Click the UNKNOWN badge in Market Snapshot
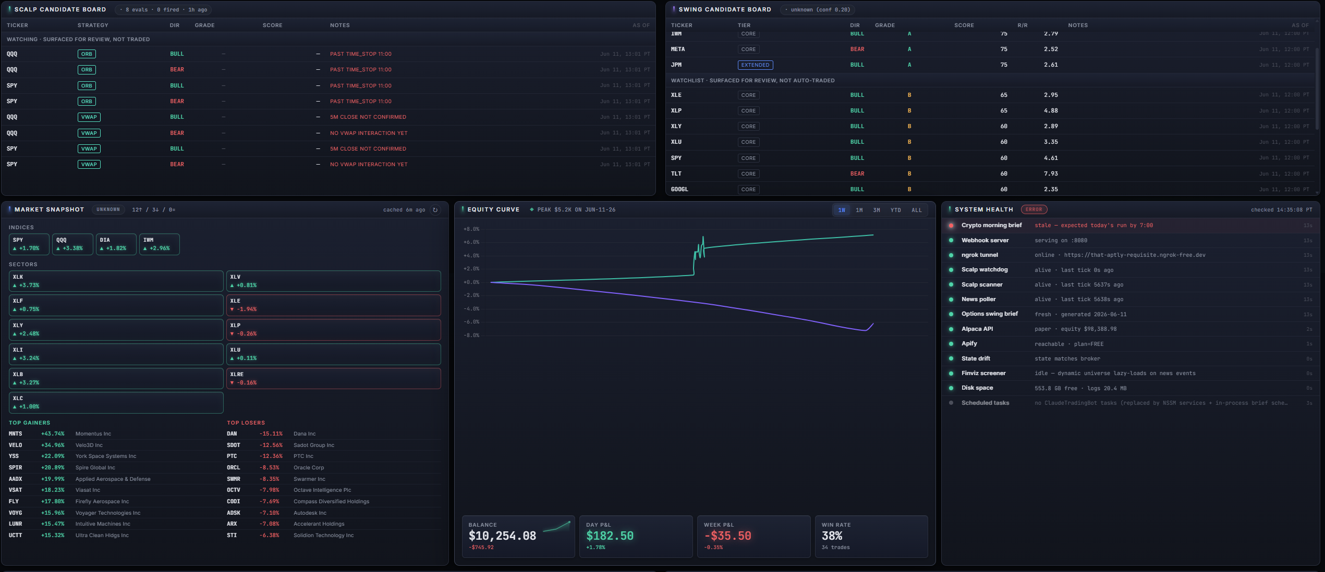The image size is (1325, 572). (108, 209)
